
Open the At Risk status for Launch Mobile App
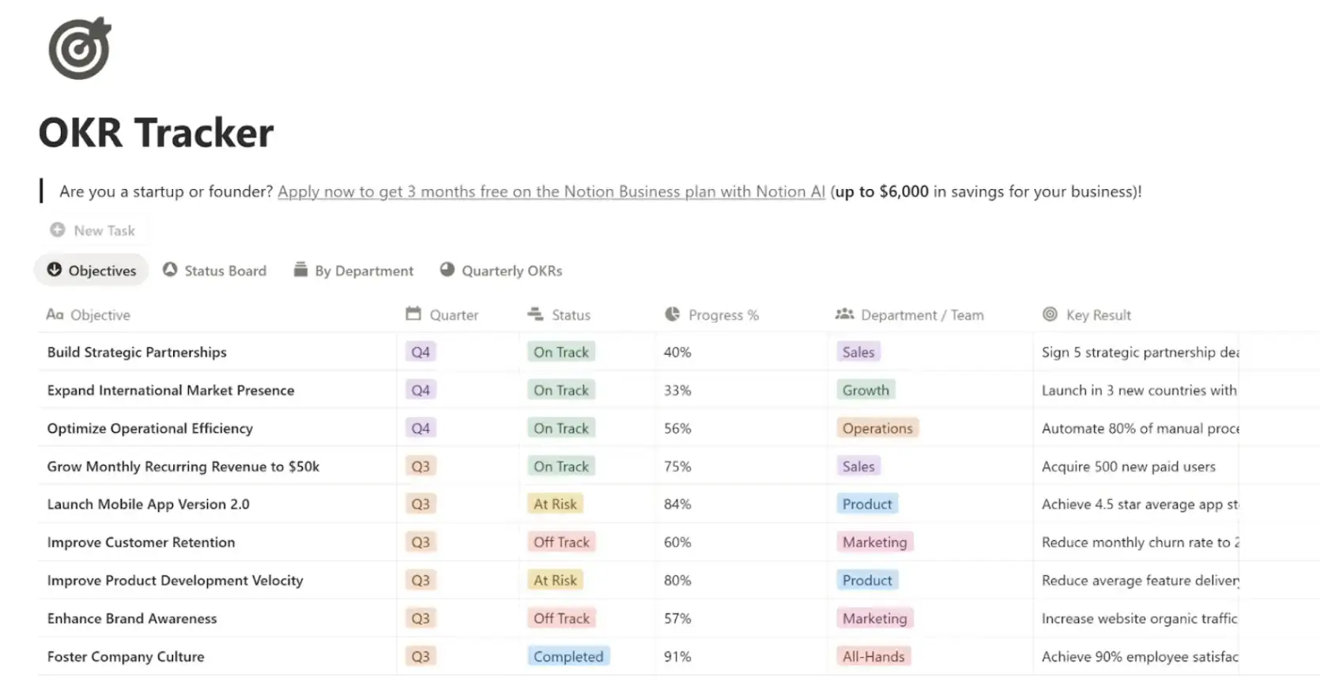[555, 503]
